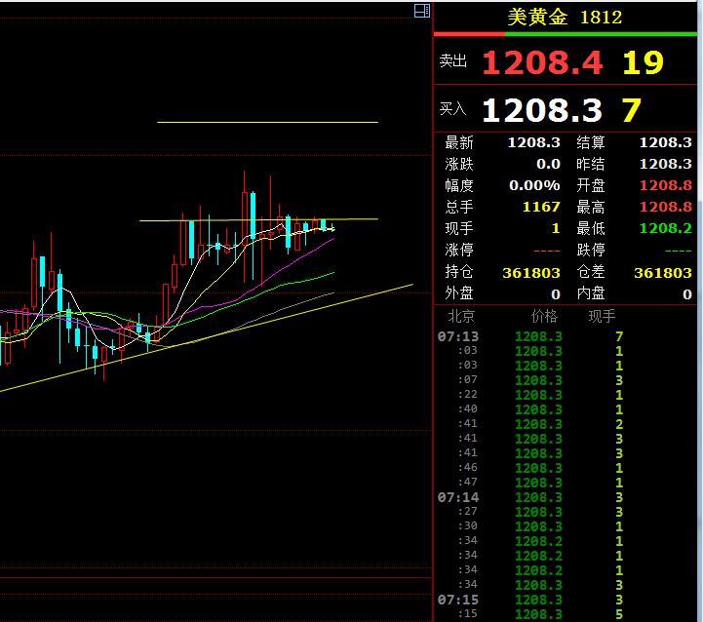
Task: Click the buy volume 7
Action: (631, 109)
